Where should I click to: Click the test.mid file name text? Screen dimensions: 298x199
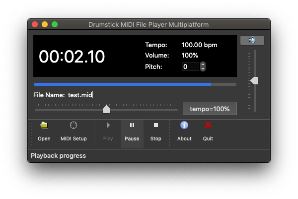(80, 95)
